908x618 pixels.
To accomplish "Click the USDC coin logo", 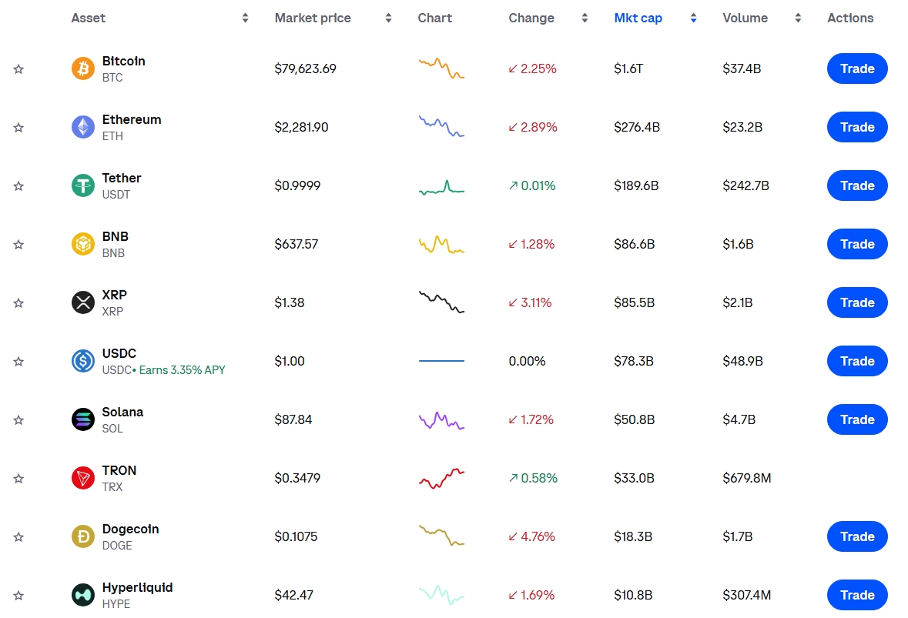I will click(83, 361).
